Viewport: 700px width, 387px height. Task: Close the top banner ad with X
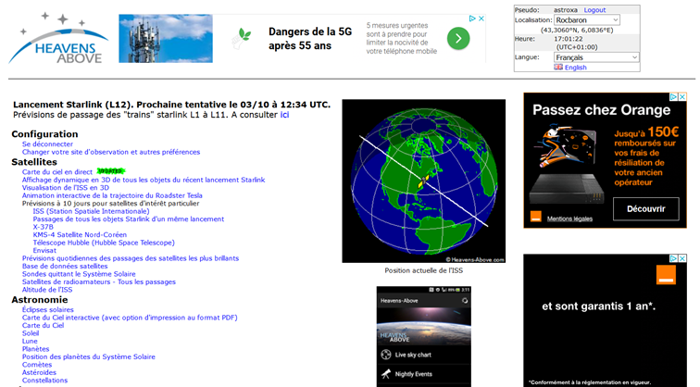pos(481,19)
